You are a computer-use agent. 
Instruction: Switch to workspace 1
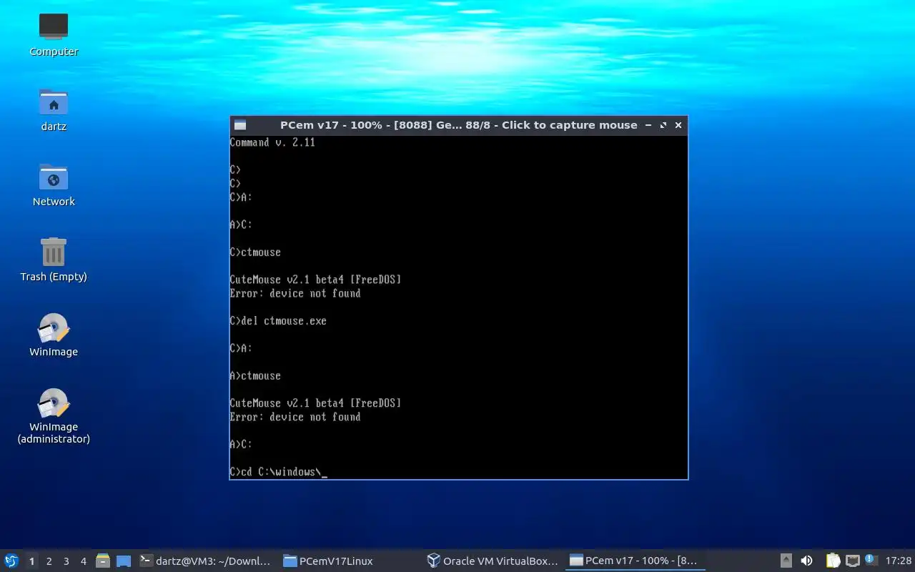tap(31, 561)
